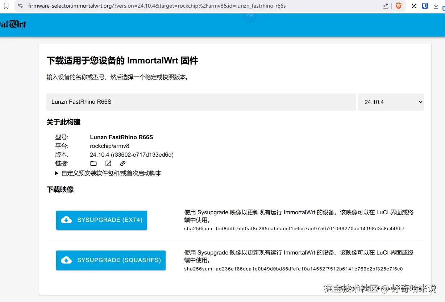This screenshot has width=445, height=302.
Task: Click the 链接: label
Action: tap(62, 164)
